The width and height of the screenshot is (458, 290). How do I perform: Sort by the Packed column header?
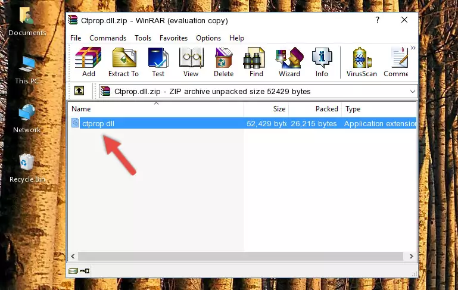pyautogui.click(x=315, y=109)
